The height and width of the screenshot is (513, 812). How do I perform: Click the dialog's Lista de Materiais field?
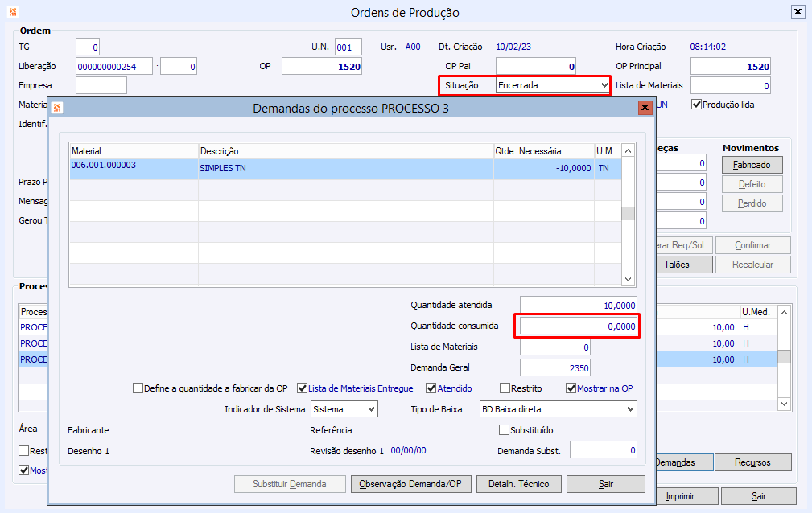[x=555, y=347]
